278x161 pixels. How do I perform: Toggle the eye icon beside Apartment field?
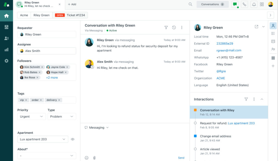click(x=72, y=139)
